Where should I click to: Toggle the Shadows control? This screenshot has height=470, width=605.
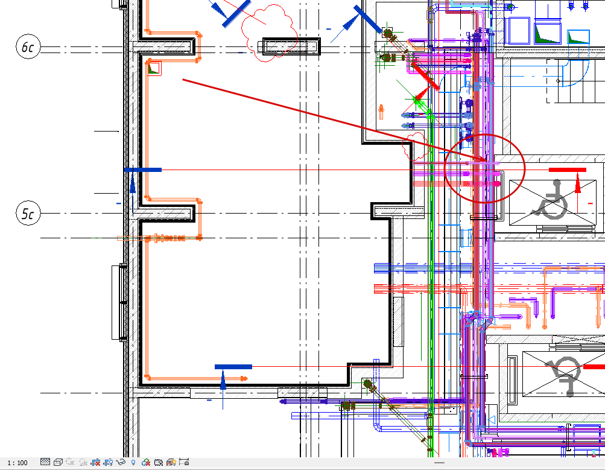[83, 462]
